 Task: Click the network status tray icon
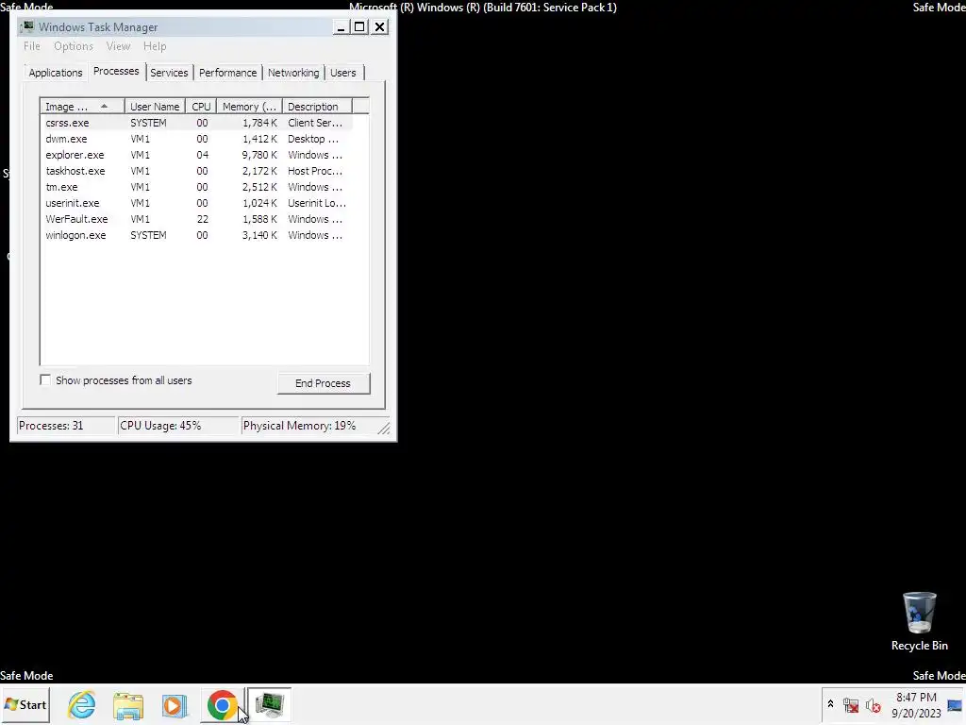pos(851,705)
